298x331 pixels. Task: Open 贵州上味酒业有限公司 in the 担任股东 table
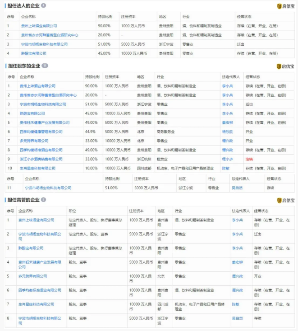tap(37, 86)
